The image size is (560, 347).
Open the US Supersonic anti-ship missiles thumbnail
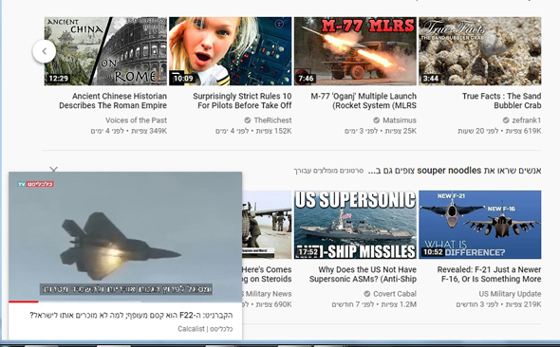click(355, 225)
